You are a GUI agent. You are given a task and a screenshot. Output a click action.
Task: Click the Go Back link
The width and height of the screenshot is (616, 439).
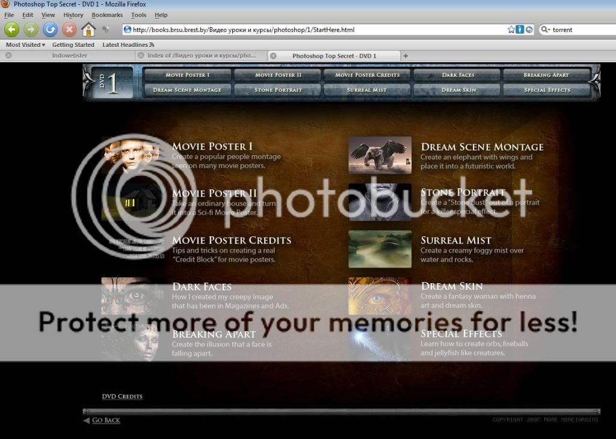[106, 420]
